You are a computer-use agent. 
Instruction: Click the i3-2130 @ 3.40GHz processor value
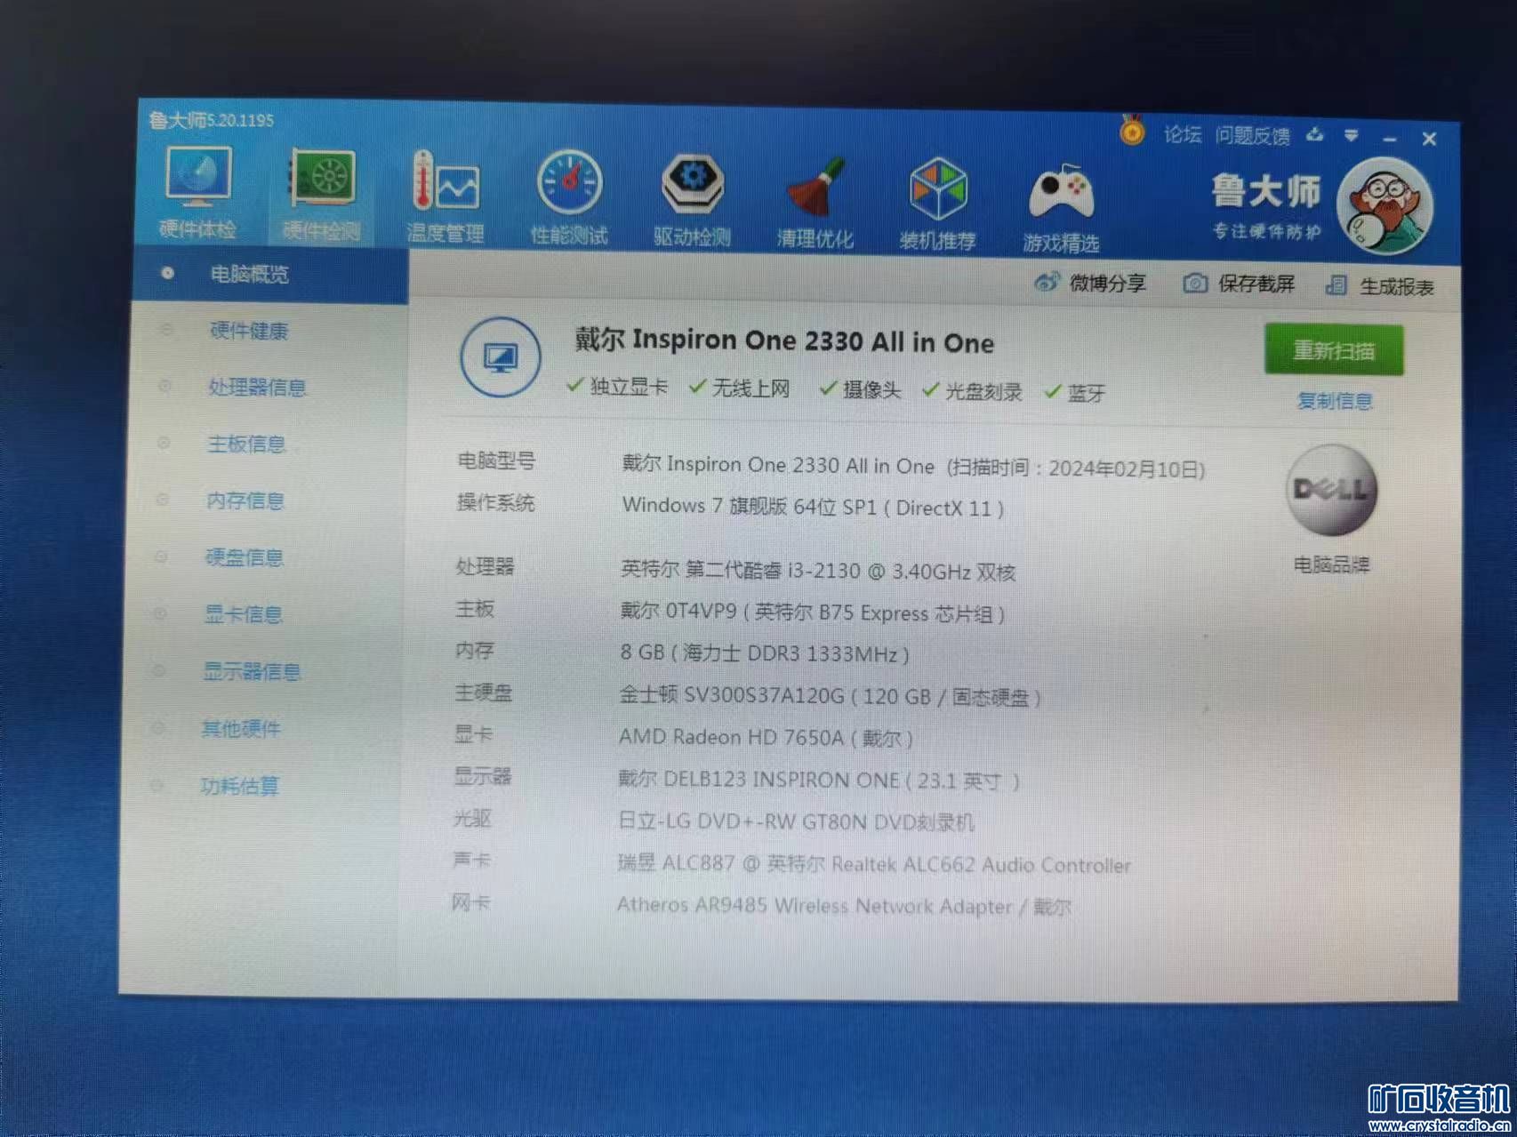[818, 571]
